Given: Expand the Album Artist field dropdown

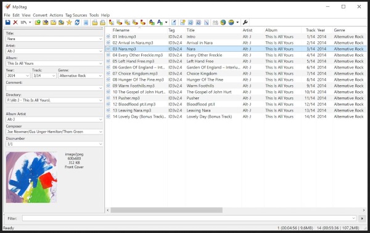Looking at the screenshot, I should [x=101, y=120].
